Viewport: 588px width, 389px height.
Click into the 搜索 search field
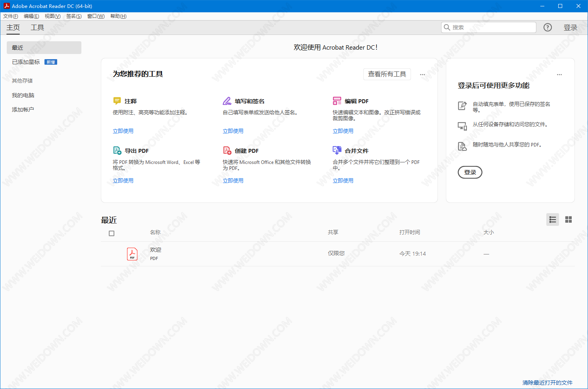click(489, 27)
